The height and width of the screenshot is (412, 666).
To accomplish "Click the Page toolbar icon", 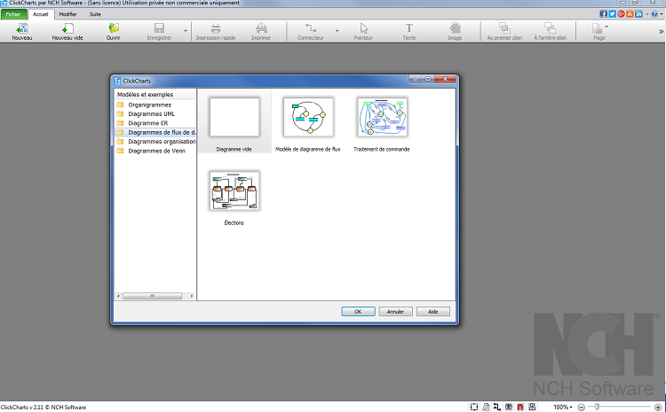I will pos(598,28).
